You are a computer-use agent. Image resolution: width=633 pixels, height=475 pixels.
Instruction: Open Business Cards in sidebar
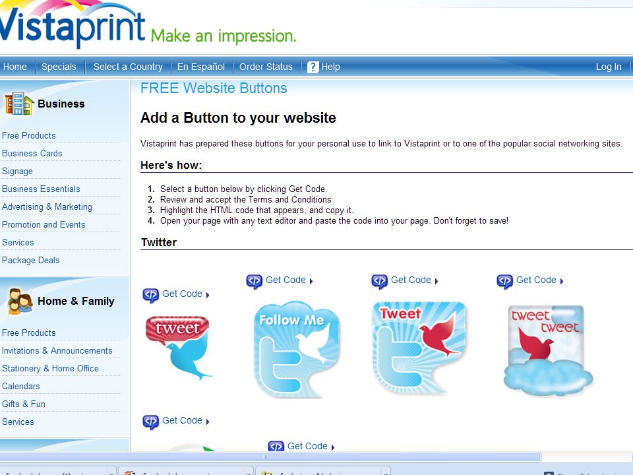point(32,154)
